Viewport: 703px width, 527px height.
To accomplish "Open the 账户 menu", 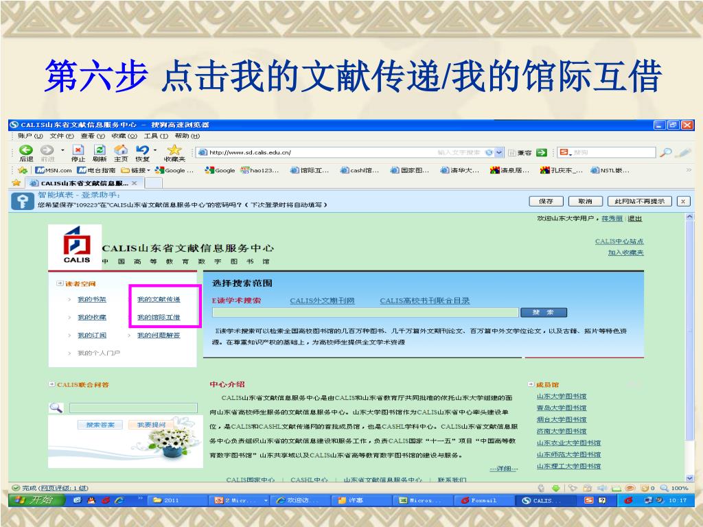I will (x=30, y=136).
